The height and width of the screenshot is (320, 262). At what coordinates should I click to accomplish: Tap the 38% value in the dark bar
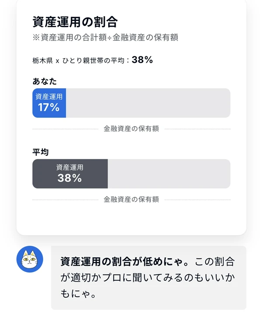point(69,178)
